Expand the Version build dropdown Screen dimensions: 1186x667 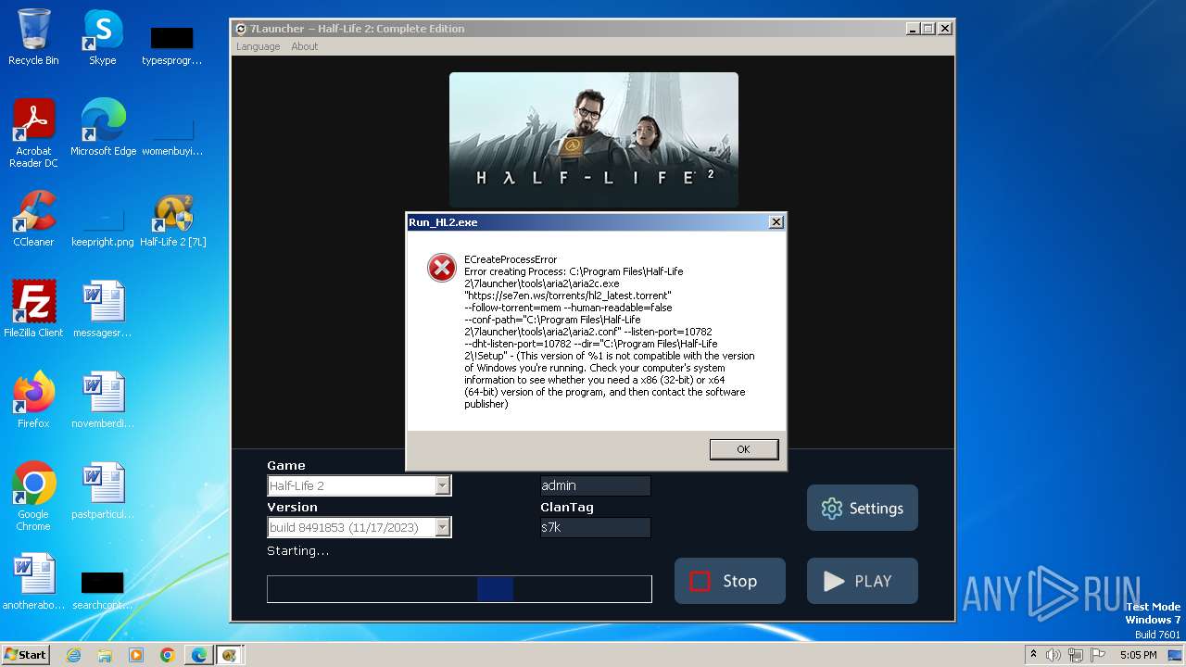click(x=443, y=527)
